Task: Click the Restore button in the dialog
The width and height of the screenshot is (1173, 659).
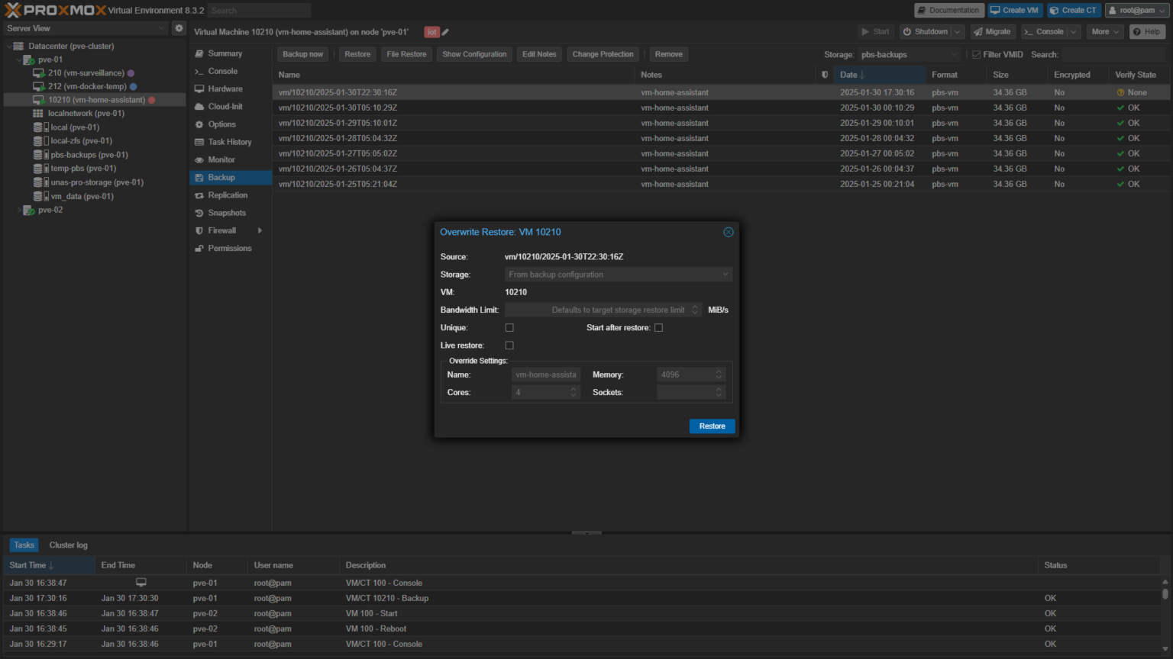Action: coord(711,426)
